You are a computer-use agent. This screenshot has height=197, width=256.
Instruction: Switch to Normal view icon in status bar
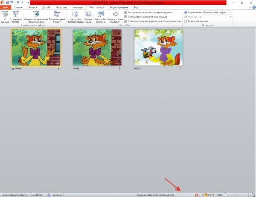click(x=202, y=195)
